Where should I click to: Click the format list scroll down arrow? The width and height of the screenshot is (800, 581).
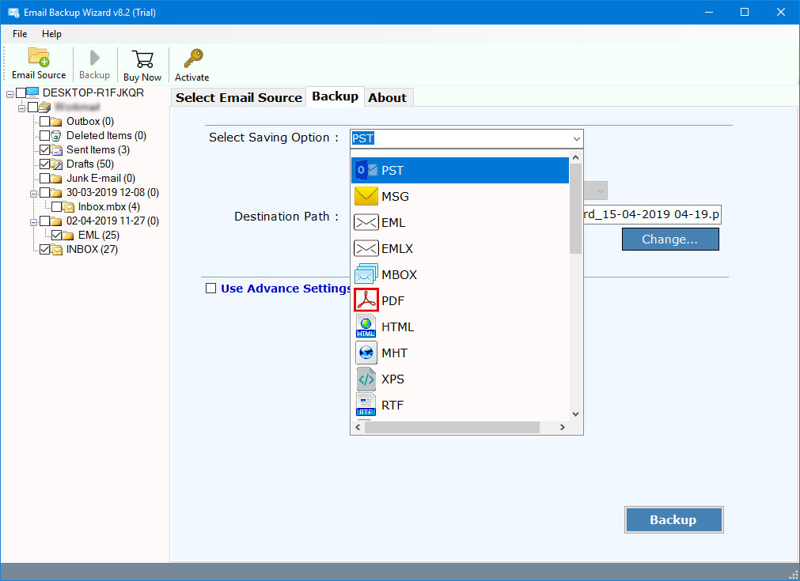coord(575,414)
